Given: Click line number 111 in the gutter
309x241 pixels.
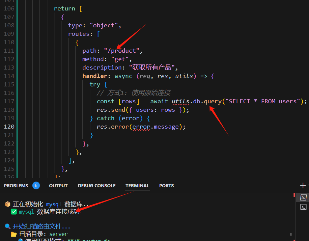Looking at the screenshot, I should tap(9, 51).
